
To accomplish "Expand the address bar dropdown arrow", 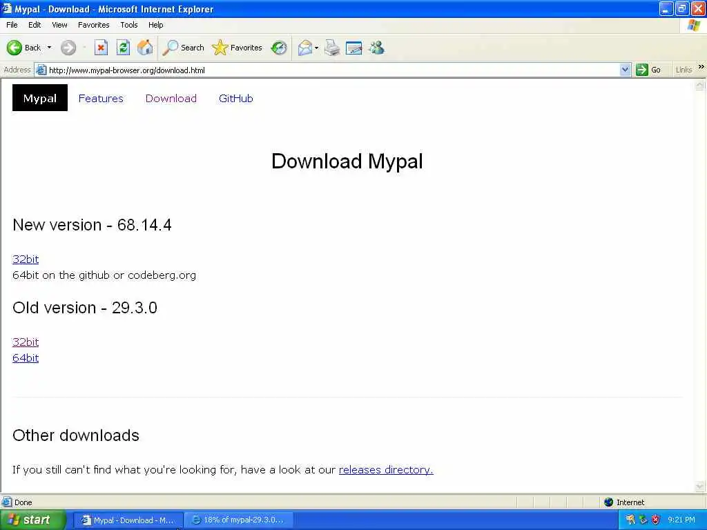I will pyautogui.click(x=625, y=70).
